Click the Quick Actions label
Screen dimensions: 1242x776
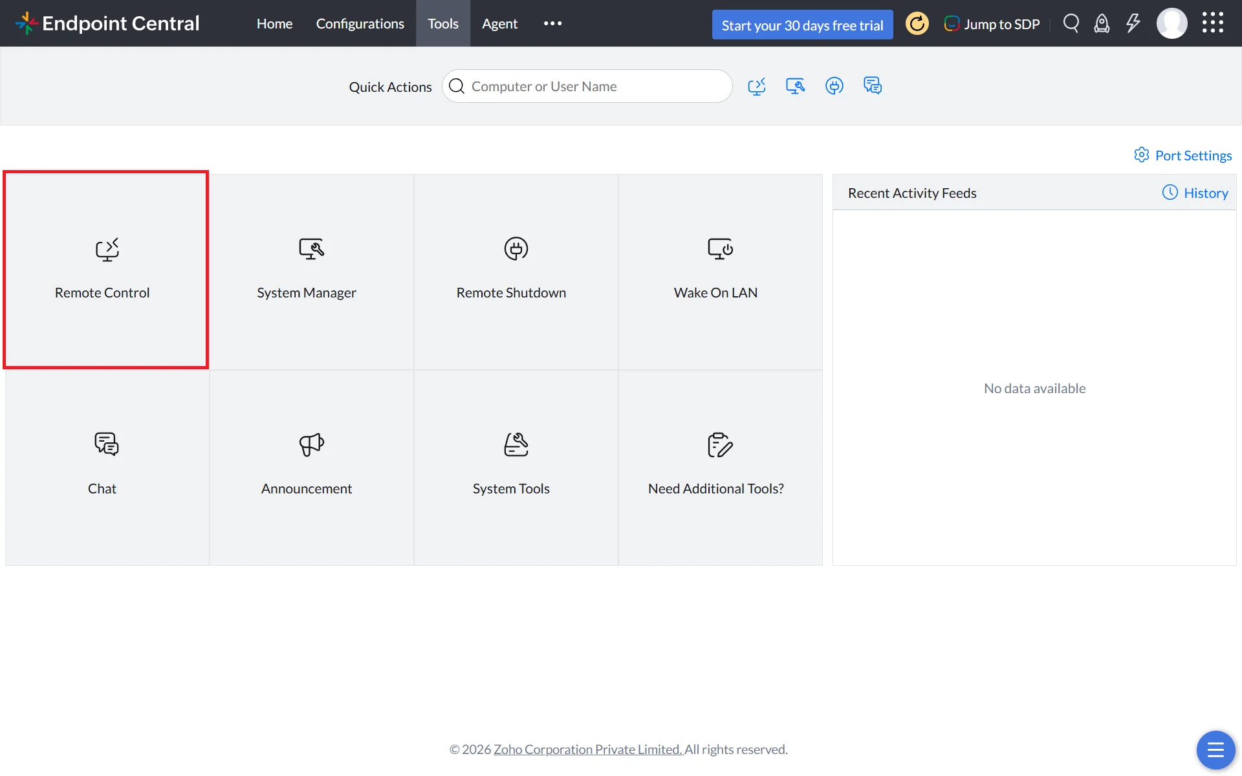coord(390,87)
